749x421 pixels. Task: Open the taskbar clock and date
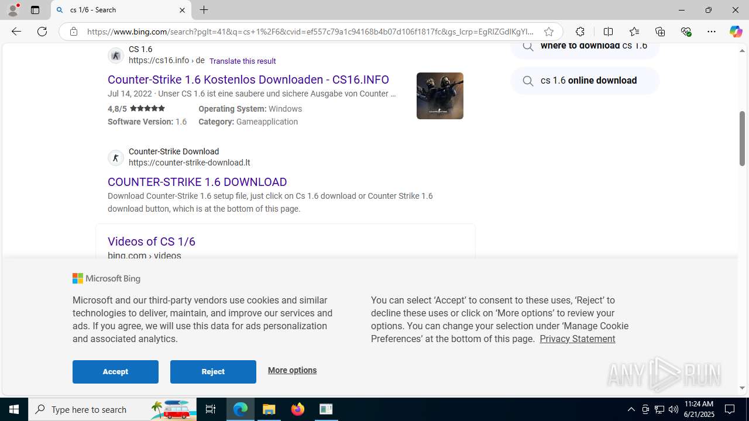coord(699,409)
